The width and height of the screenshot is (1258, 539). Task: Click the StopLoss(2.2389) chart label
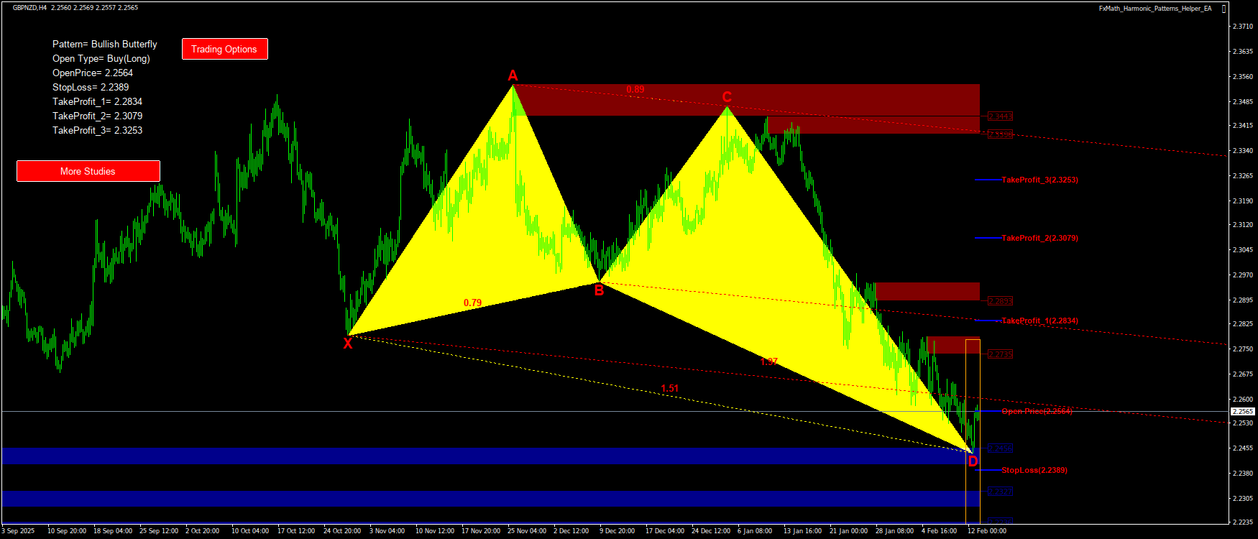tap(1034, 470)
